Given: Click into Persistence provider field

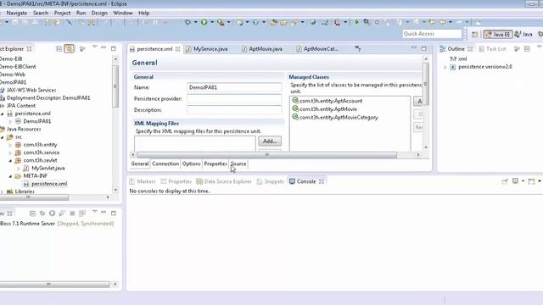Looking at the screenshot, I should click(x=234, y=99).
